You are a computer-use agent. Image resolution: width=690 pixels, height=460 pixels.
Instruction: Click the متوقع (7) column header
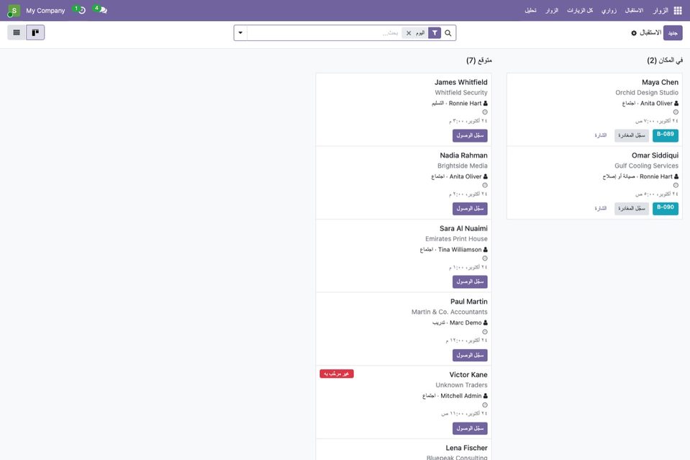click(x=479, y=60)
